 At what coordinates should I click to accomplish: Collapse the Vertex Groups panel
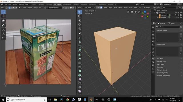point(162,31)
